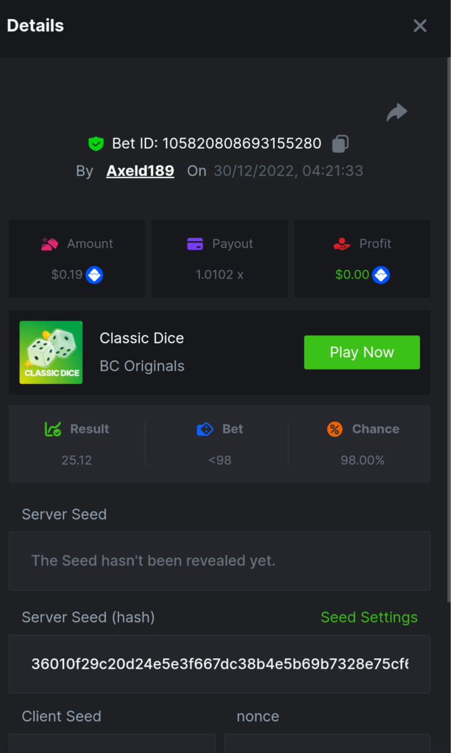The width and height of the screenshot is (451, 753).
Task: Click the Classic Dice game thumbnail
Action: pos(51,353)
